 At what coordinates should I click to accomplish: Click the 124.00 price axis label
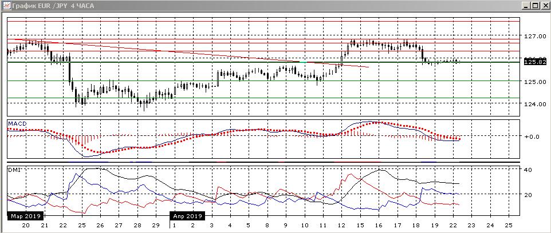[532, 104]
